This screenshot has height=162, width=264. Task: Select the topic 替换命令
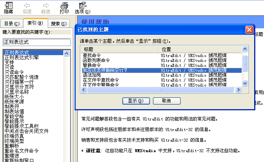point(92,65)
